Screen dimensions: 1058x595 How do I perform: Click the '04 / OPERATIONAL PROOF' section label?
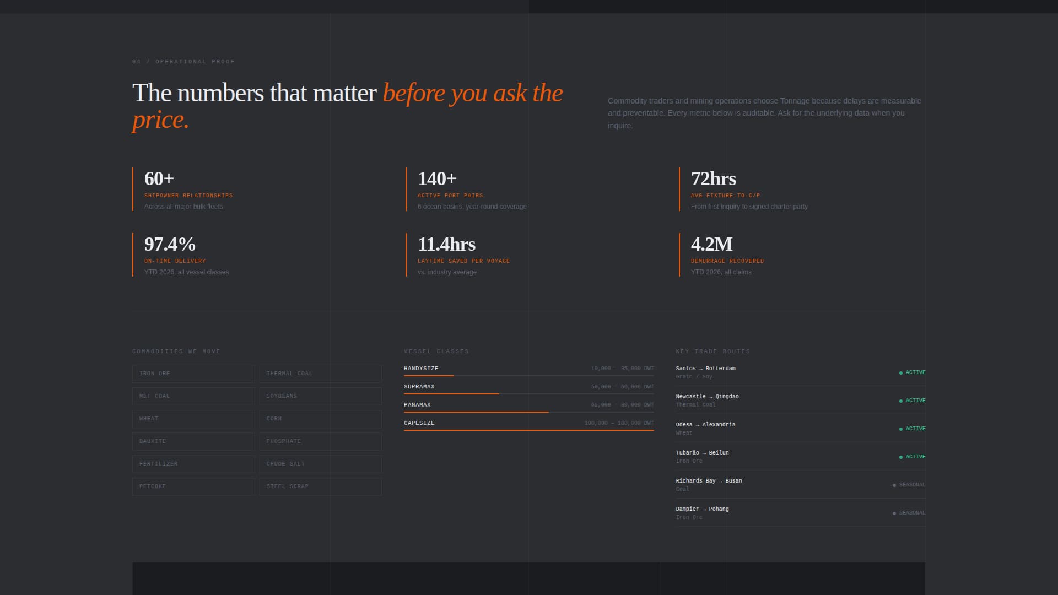[183, 62]
